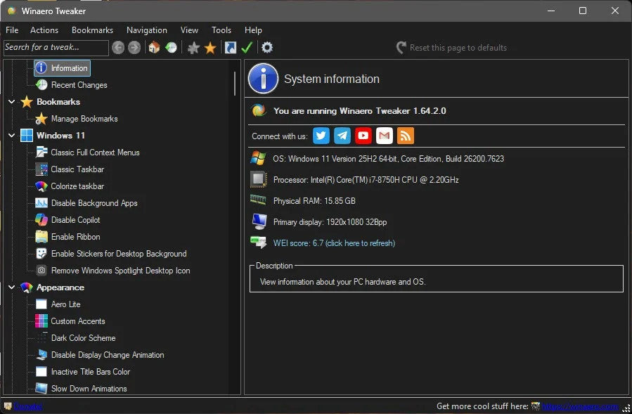Click the RSS feed icon
Viewport: 632px width, 414px height.
pos(406,136)
